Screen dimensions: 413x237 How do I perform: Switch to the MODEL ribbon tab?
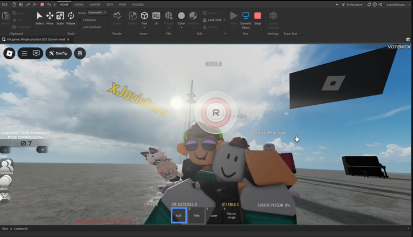79,4
